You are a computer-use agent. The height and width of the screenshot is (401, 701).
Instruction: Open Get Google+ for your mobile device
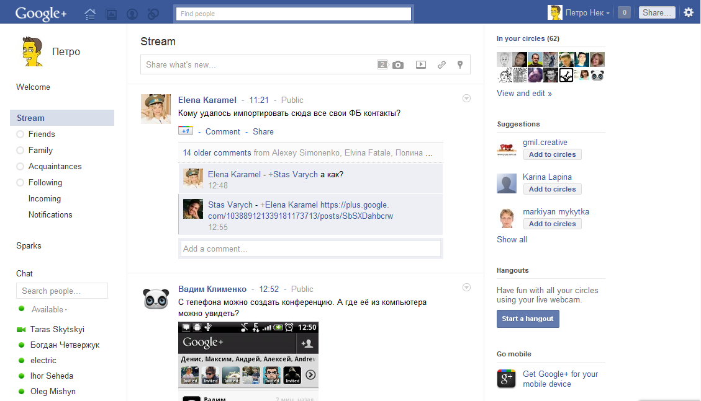tap(560, 379)
